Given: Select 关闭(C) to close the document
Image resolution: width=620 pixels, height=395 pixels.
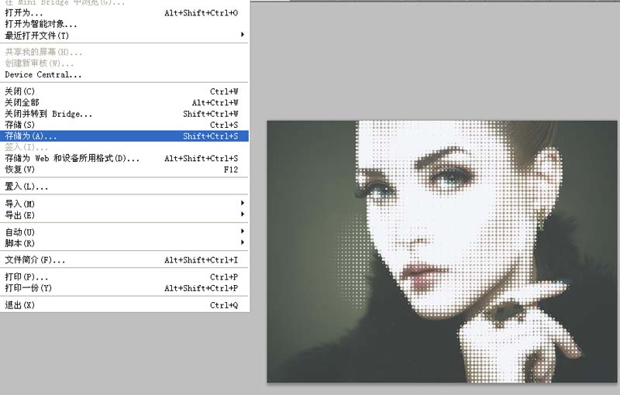Looking at the screenshot, I should coord(20,91).
